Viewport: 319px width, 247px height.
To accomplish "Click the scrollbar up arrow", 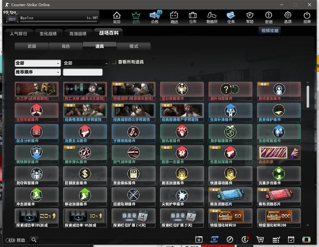I will coord(308,82).
